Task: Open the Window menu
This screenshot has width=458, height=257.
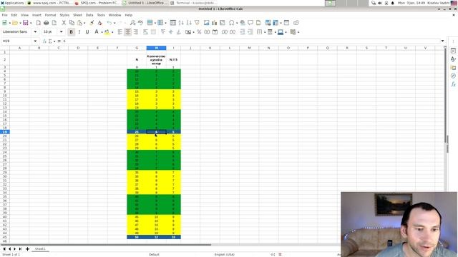Action: (114, 15)
